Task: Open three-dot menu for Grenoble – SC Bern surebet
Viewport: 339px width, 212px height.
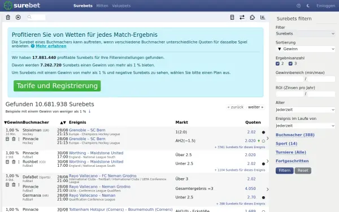Action: tap(19, 139)
